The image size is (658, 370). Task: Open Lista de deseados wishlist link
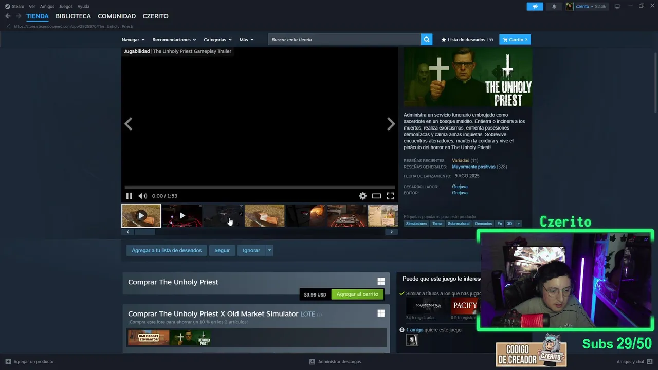tap(467, 40)
